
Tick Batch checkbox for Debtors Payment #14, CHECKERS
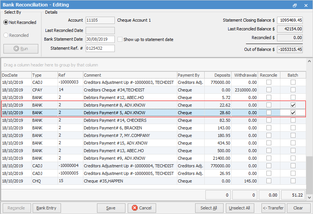click(x=293, y=120)
